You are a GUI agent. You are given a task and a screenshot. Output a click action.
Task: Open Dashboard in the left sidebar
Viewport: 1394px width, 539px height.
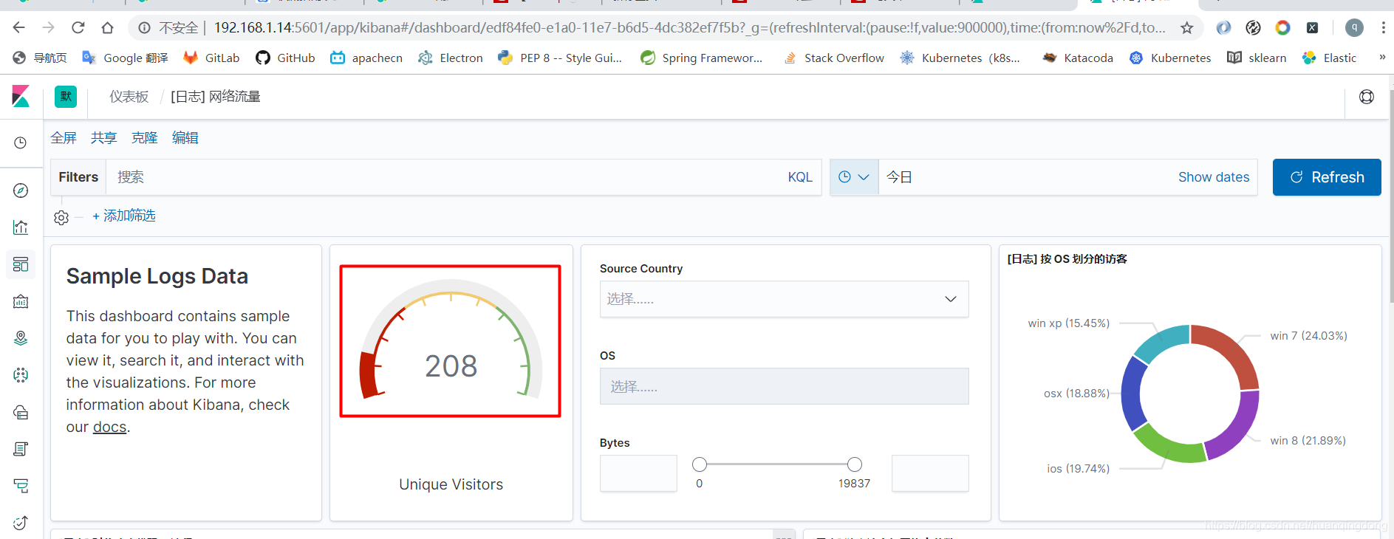point(21,264)
